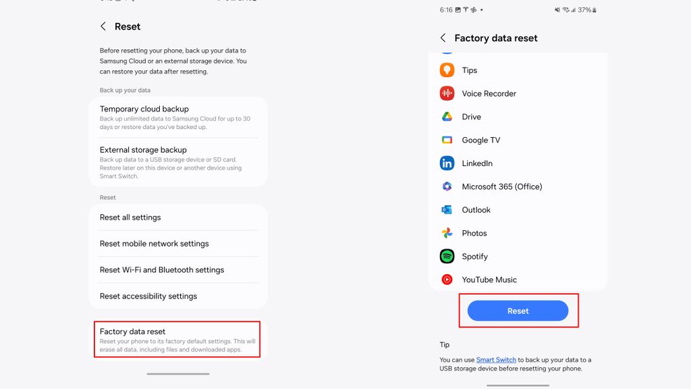Screen dimensions: 691x389
Task: Select Reset mobile network settings
Action: (x=177, y=243)
